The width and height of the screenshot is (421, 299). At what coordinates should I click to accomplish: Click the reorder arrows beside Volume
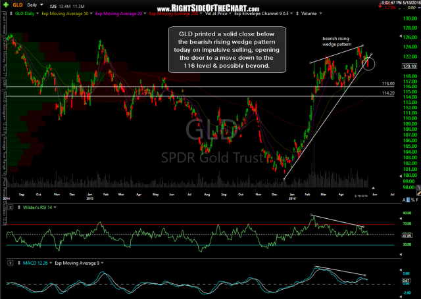(297, 13)
